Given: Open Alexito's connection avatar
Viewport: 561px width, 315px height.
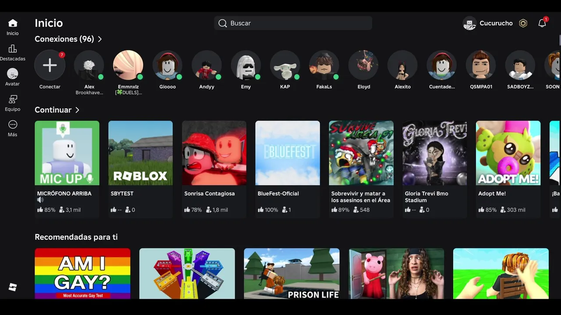Looking at the screenshot, I should 402,65.
